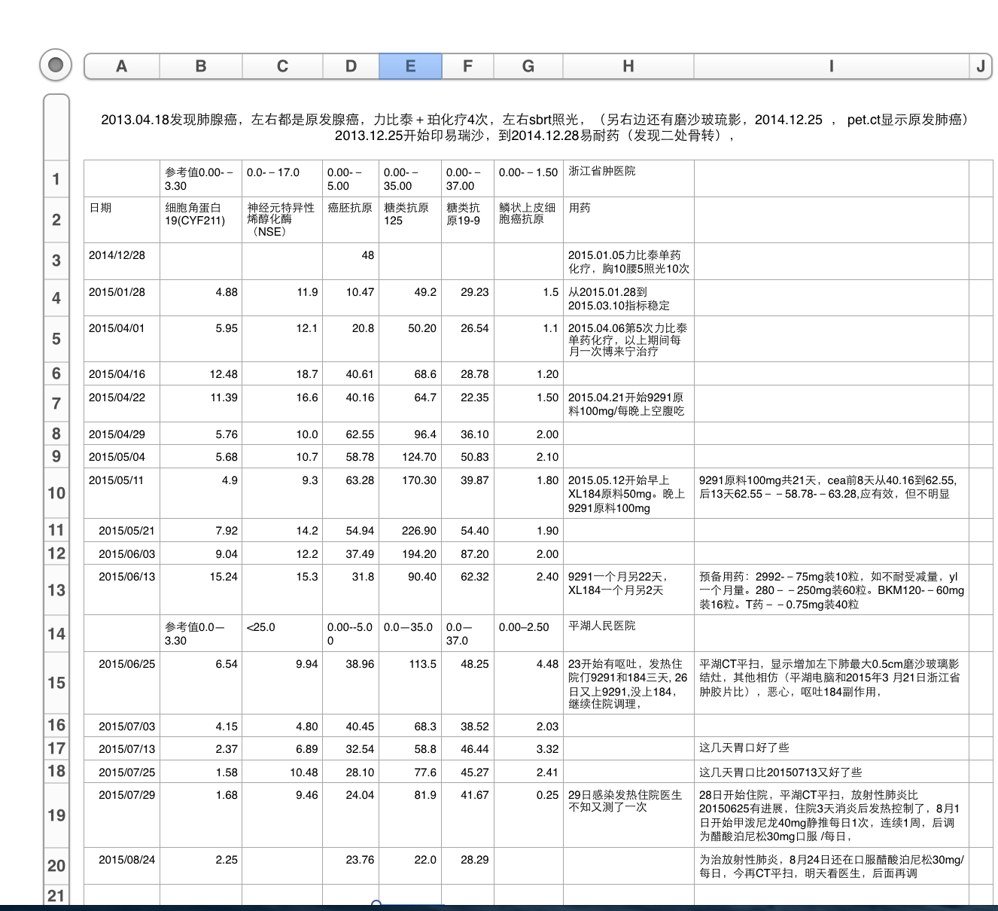Click date cell 2015/01/28
This screenshot has height=911, width=998.
click(x=122, y=298)
